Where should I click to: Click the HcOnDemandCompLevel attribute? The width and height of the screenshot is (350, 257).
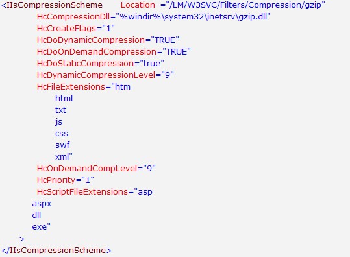87,169
